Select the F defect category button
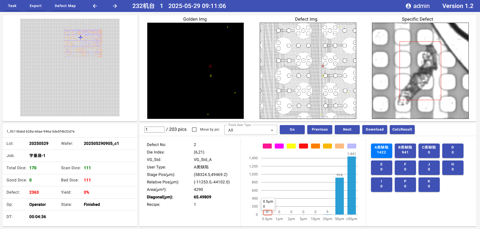The image size is (480, 229). pyautogui.click(x=405, y=167)
